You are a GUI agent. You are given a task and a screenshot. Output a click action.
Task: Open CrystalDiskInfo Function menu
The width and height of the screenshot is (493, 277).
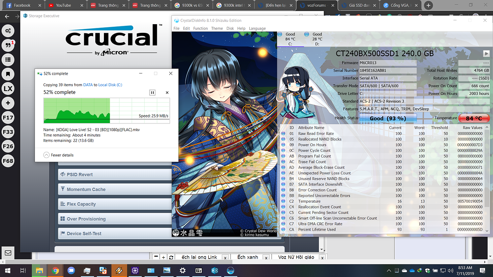coord(200,28)
